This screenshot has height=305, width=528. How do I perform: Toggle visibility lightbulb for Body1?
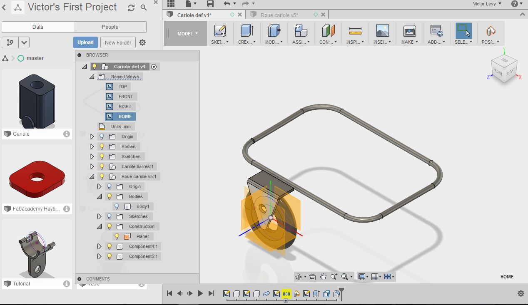pyautogui.click(x=117, y=206)
